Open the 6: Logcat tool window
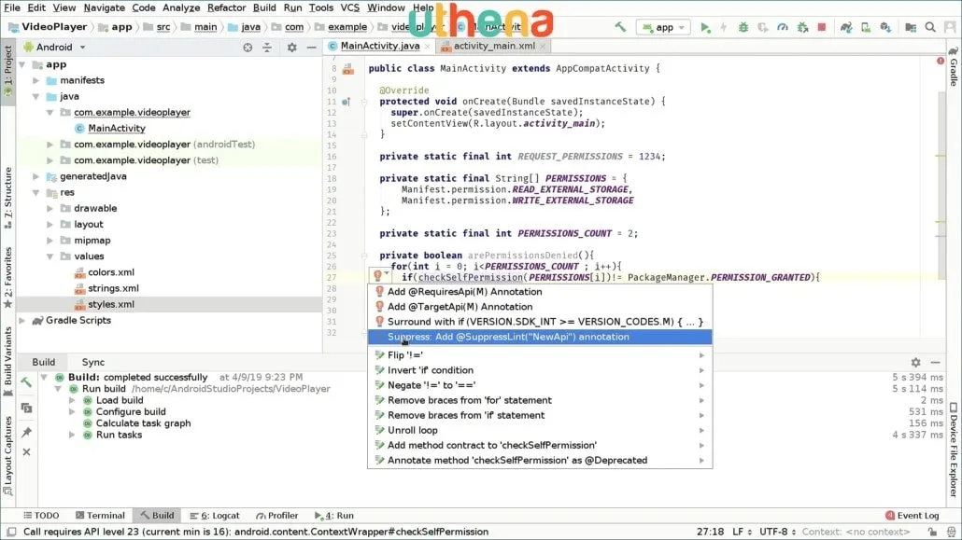962x540 pixels. coord(215,516)
